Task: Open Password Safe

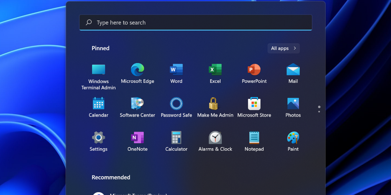Action: (x=176, y=108)
